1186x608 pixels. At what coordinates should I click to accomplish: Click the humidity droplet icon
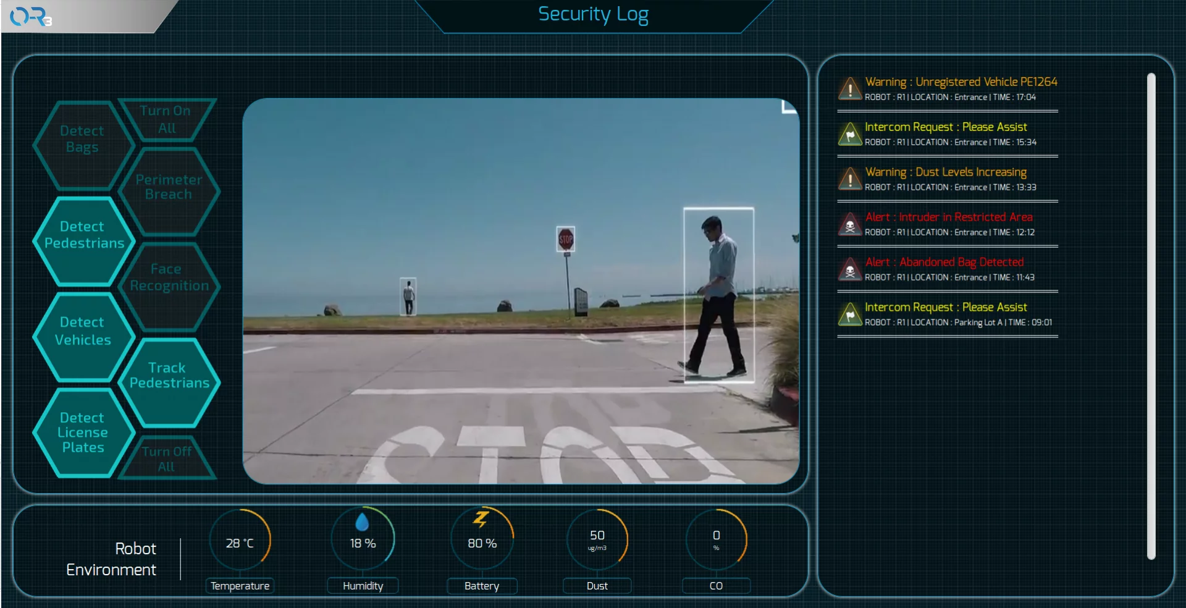pos(363,521)
